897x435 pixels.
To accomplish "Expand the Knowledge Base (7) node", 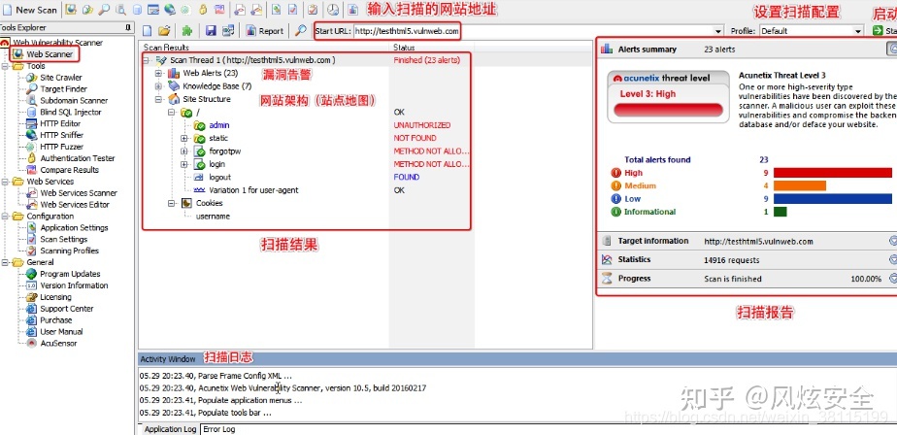I will [x=158, y=86].
